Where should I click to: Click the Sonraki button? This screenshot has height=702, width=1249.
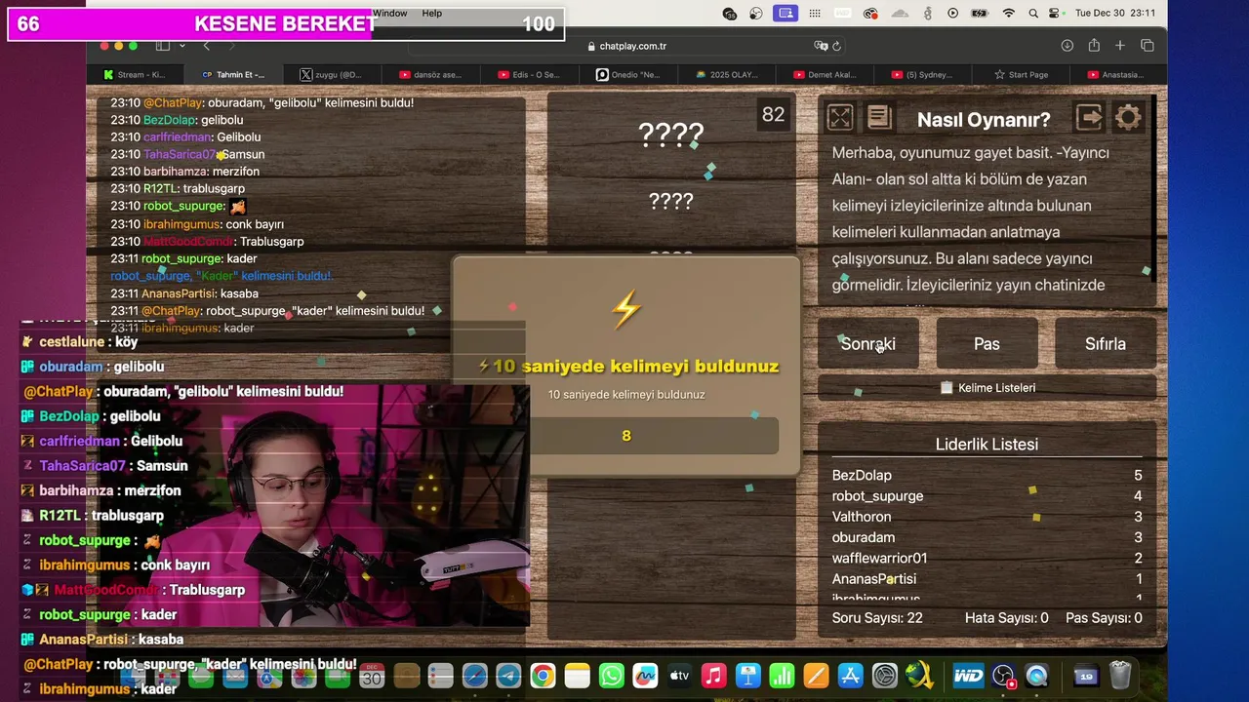pyautogui.click(x=868, y=343)
